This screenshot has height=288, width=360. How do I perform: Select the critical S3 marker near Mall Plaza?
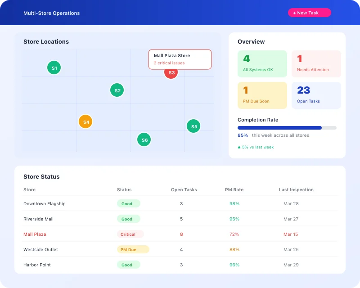pos(171,72)
